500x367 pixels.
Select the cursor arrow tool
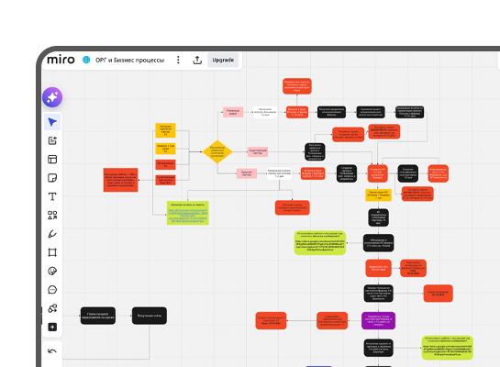pos(52,122)
